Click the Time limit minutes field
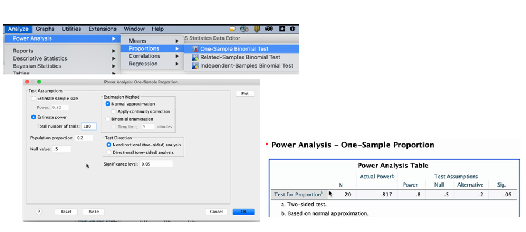 [x=148, y=126]
